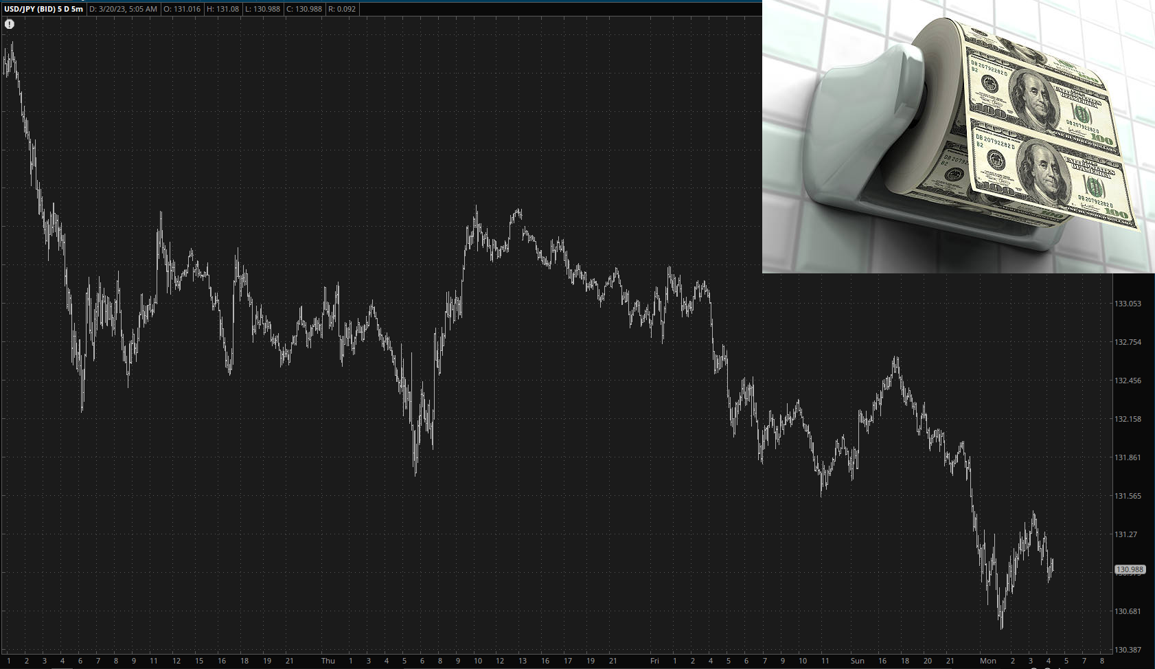Click the 130.681 price axis label

tap(1128, 611)
